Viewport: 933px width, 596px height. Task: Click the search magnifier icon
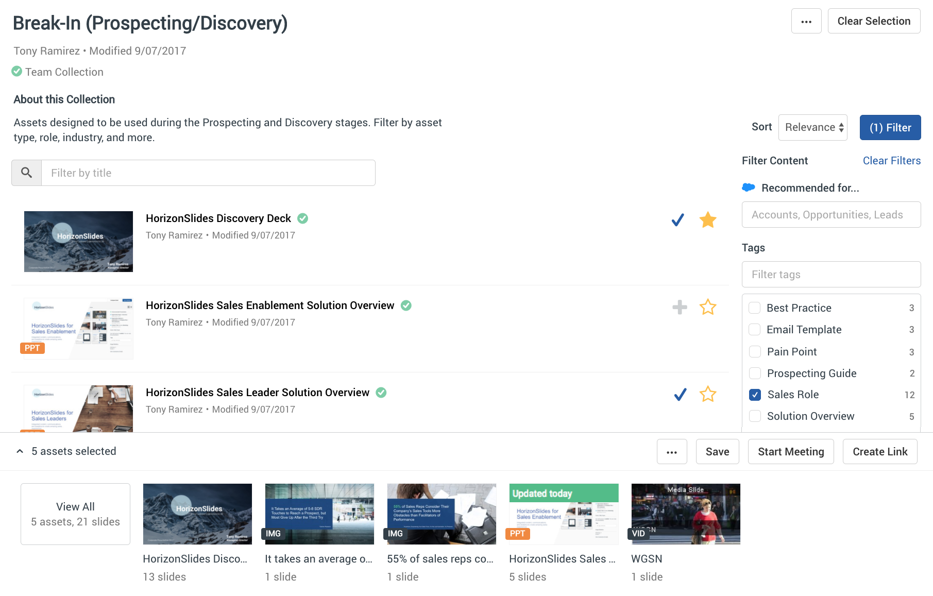pyautogui.click(x=27, y=173)
